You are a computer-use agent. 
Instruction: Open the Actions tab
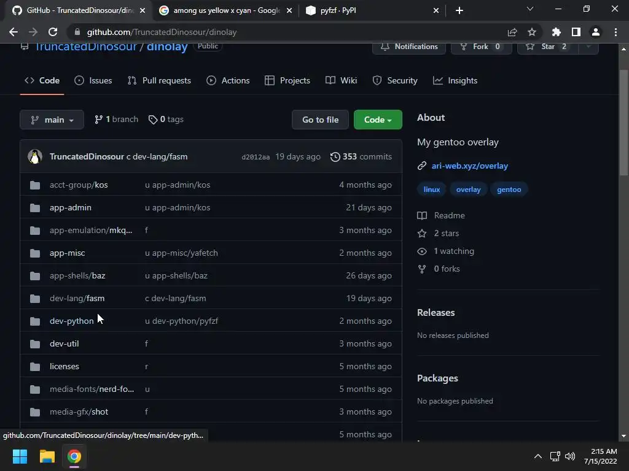(228, 80)
